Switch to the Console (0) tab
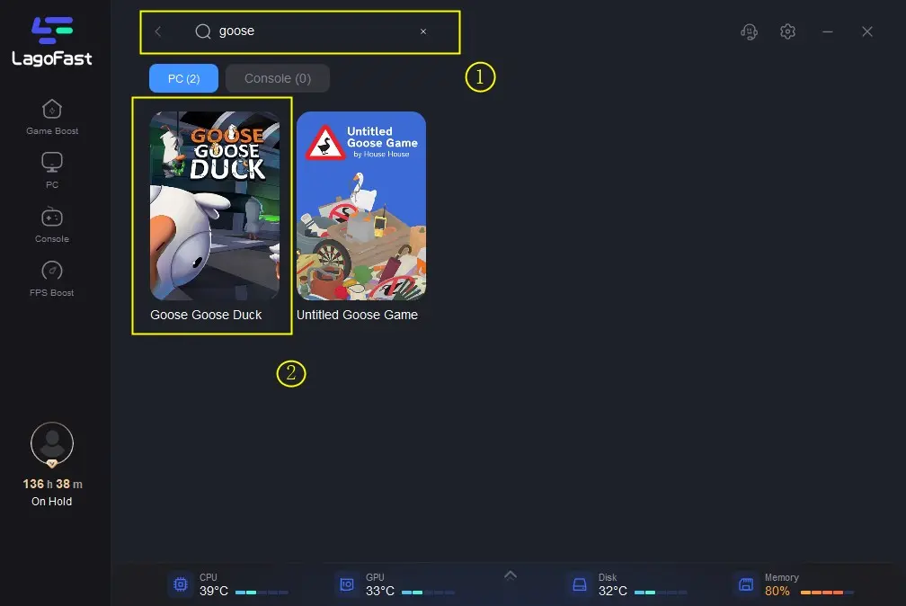906x606 pixels. pyautogui.click(x=278, y=78)
